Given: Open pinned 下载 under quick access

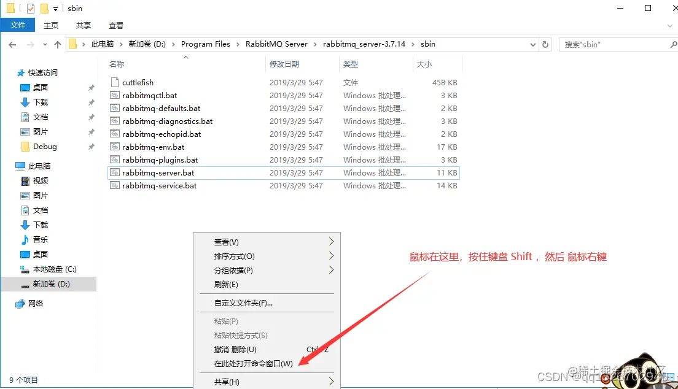Looking at the screenshot, I should (40, 102).
